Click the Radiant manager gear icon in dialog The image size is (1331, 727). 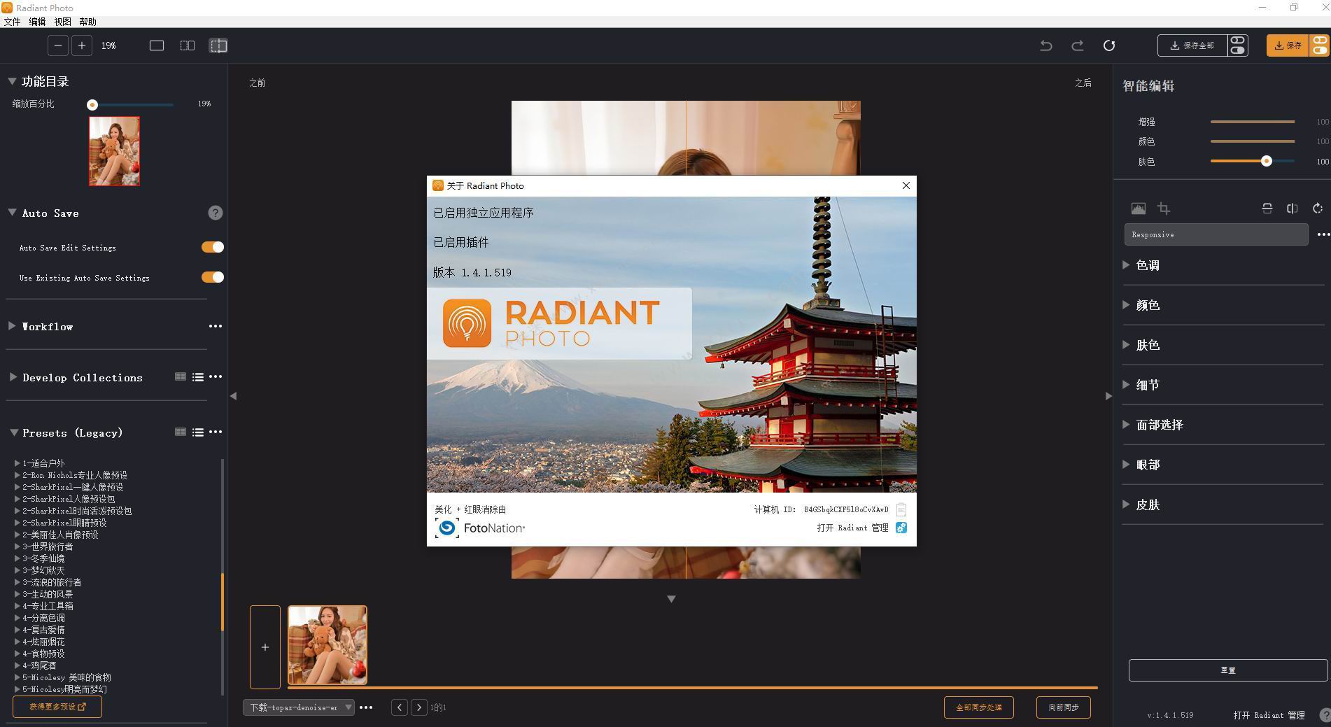[901, 528]
